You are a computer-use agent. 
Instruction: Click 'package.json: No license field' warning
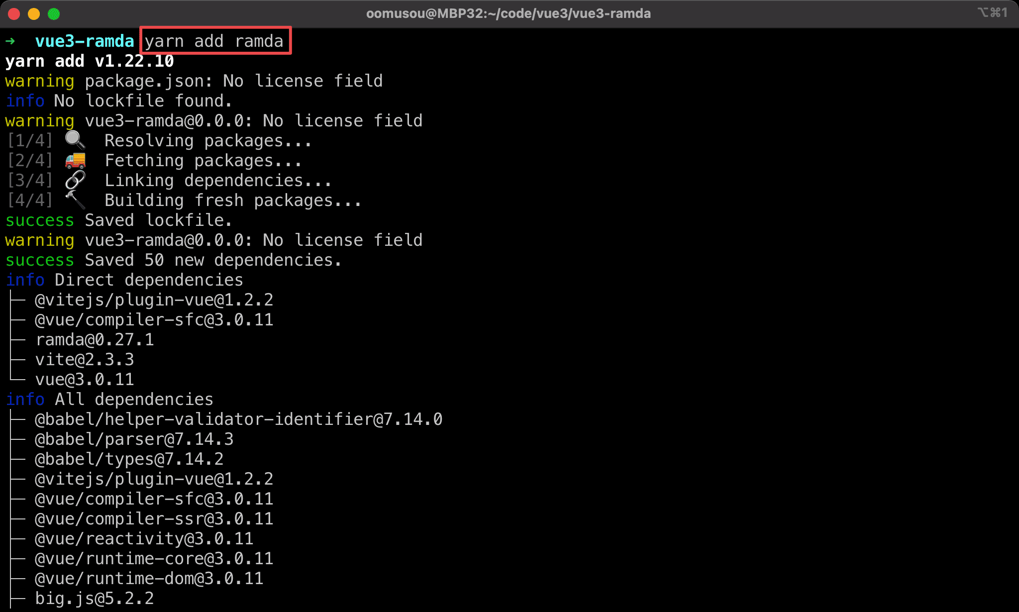tap(234, 81)
